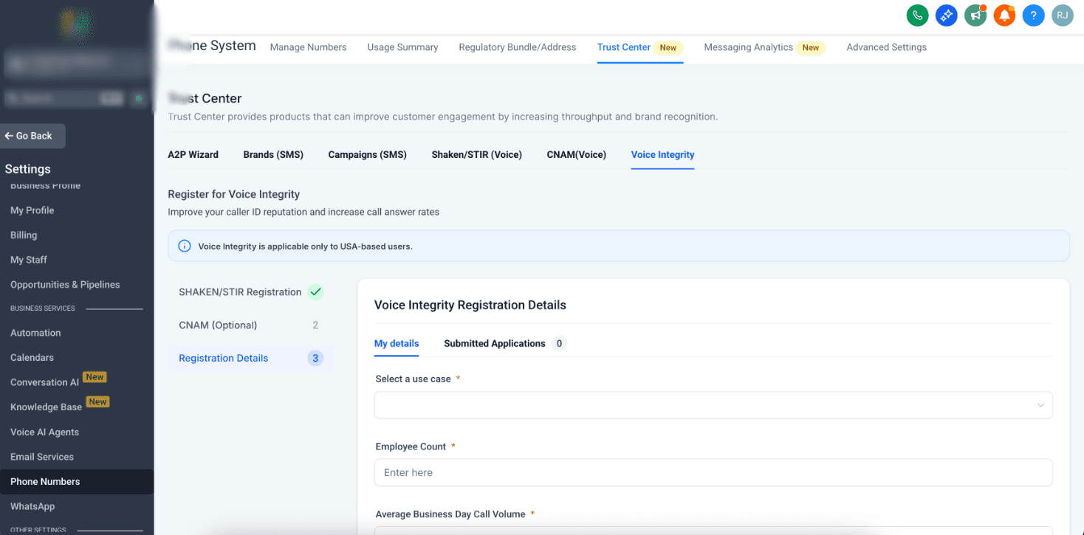Open Campaigns (SMS) sub-tab

click(x=367, y=154)
